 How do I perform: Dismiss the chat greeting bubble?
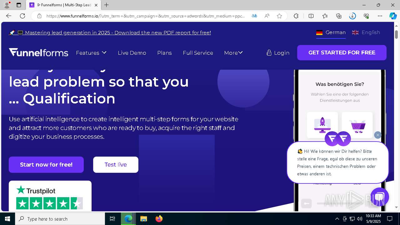378,135
